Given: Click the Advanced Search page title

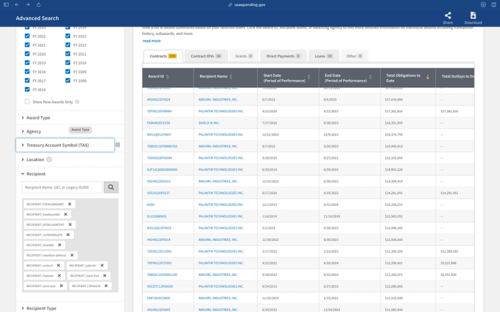Looking at the screenshot, I should [37, 18].
